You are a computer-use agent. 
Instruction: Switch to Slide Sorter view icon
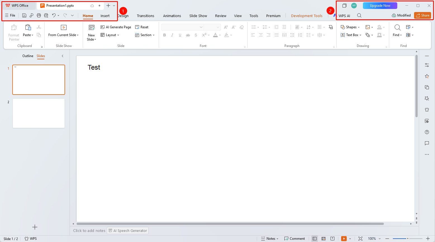[324, 239]
